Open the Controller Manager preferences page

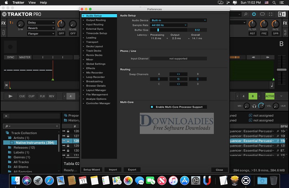coord(98,103)
